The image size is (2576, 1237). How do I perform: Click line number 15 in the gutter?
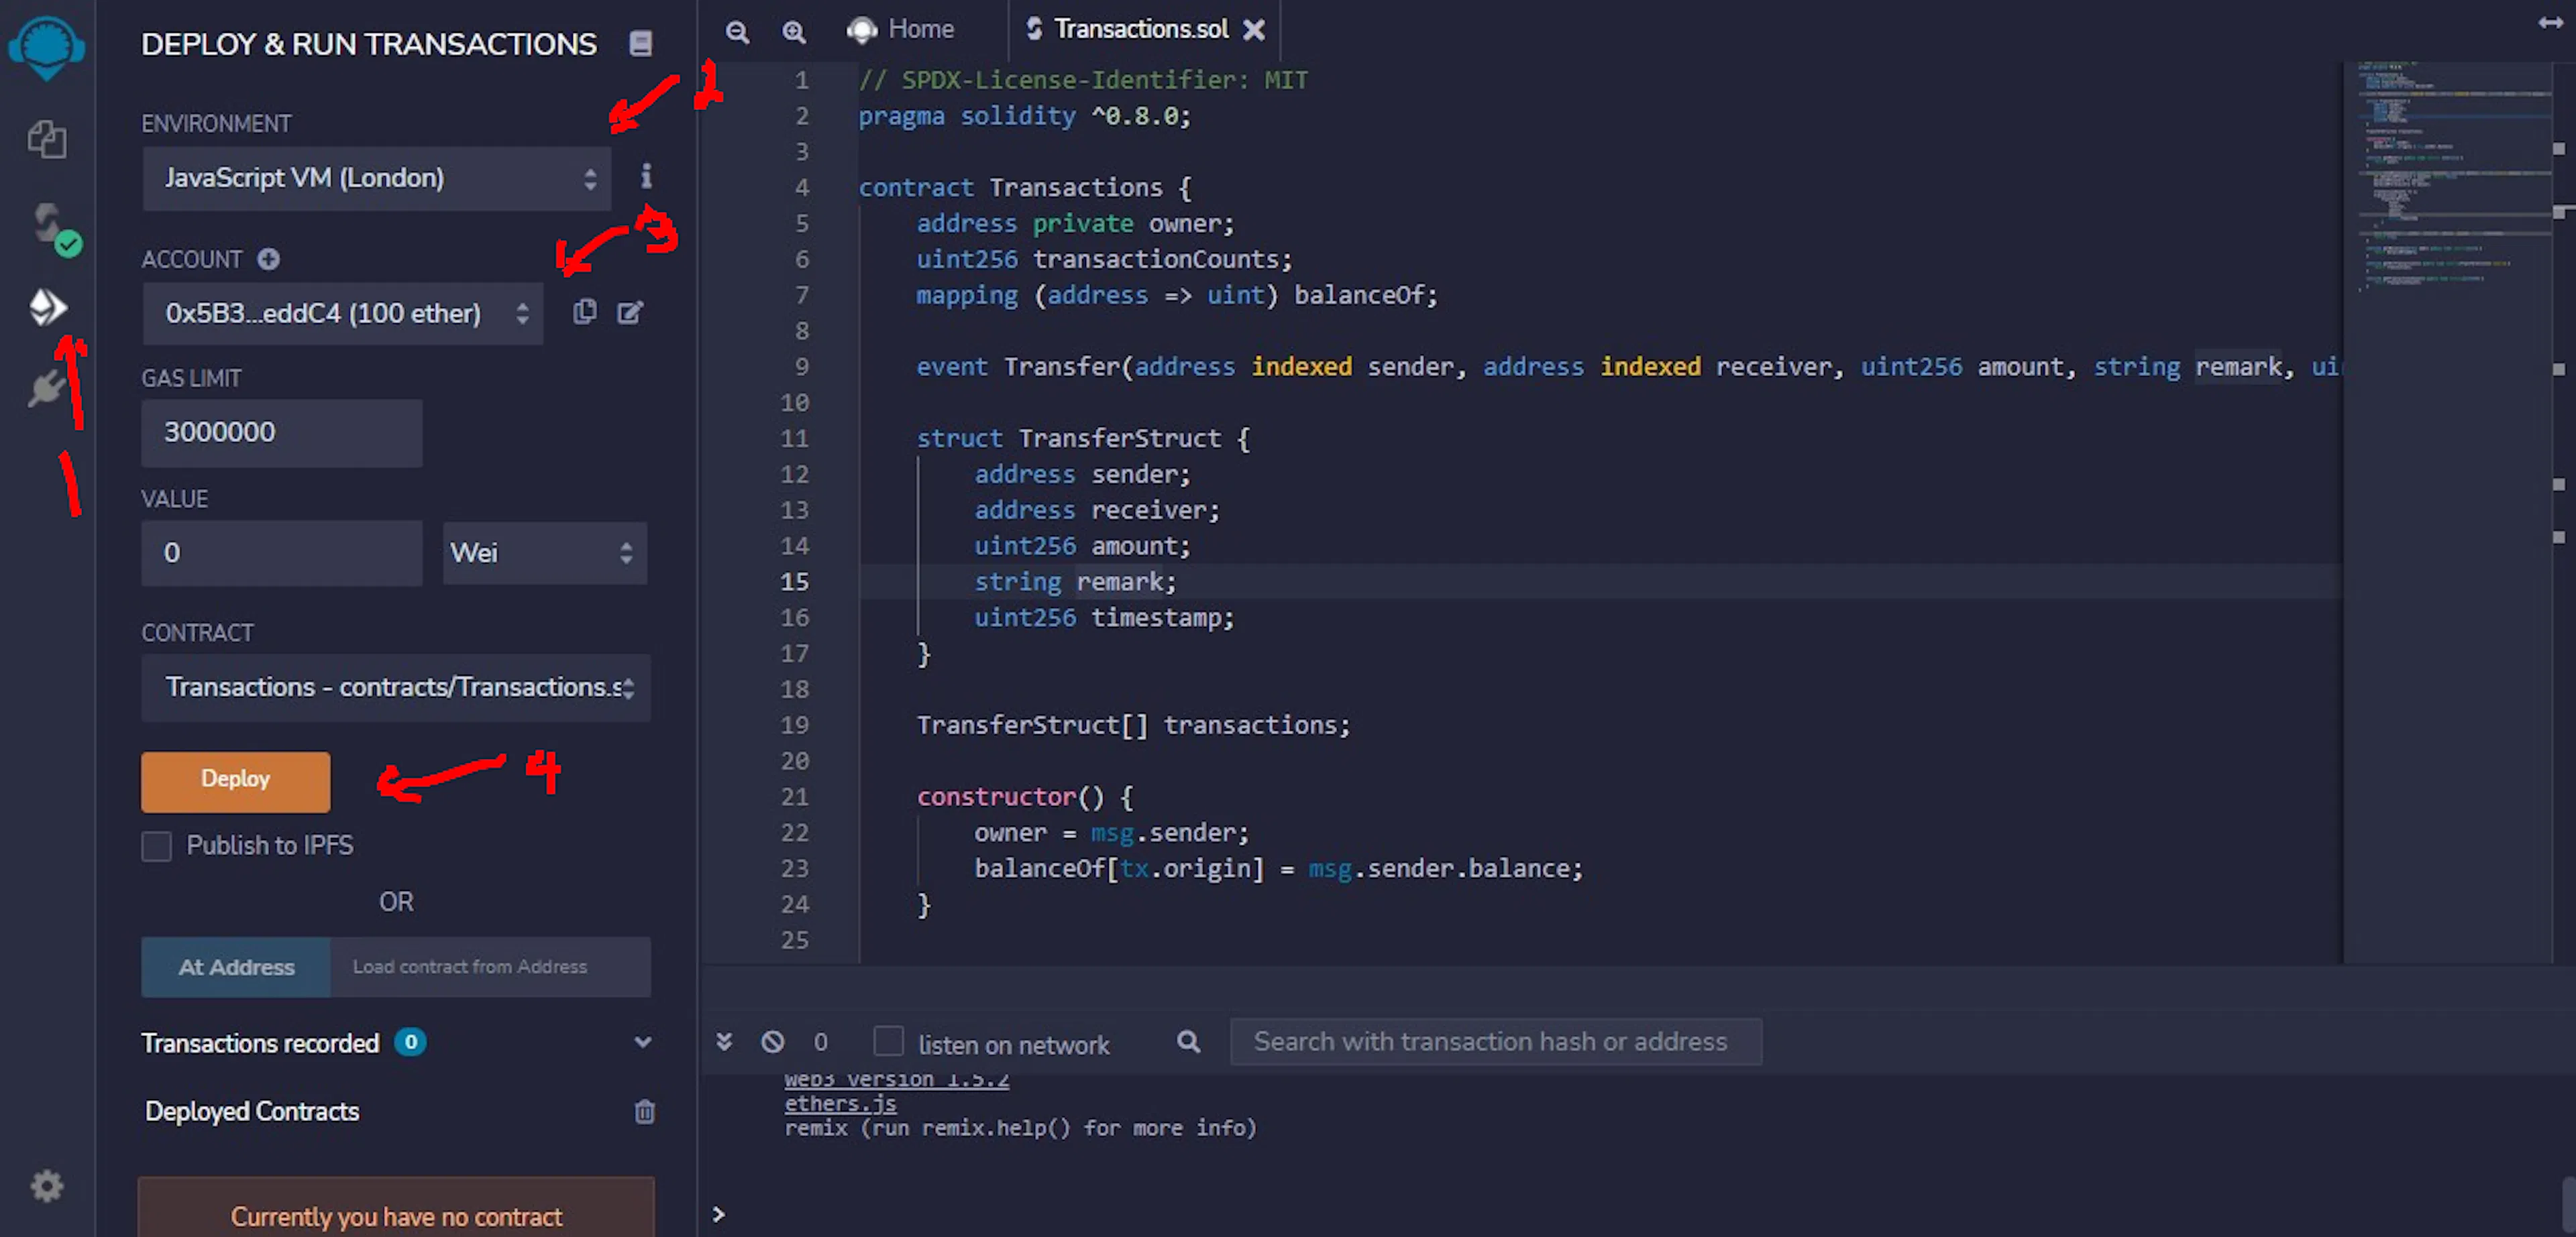coord(794,581)
